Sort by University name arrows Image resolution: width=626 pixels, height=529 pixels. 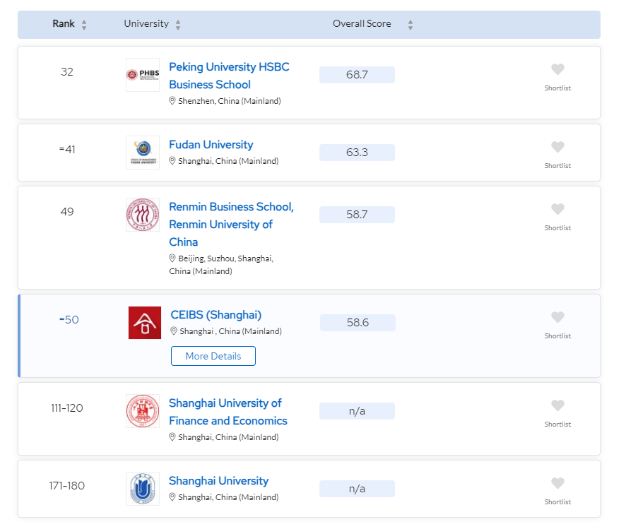coord(178,25)
